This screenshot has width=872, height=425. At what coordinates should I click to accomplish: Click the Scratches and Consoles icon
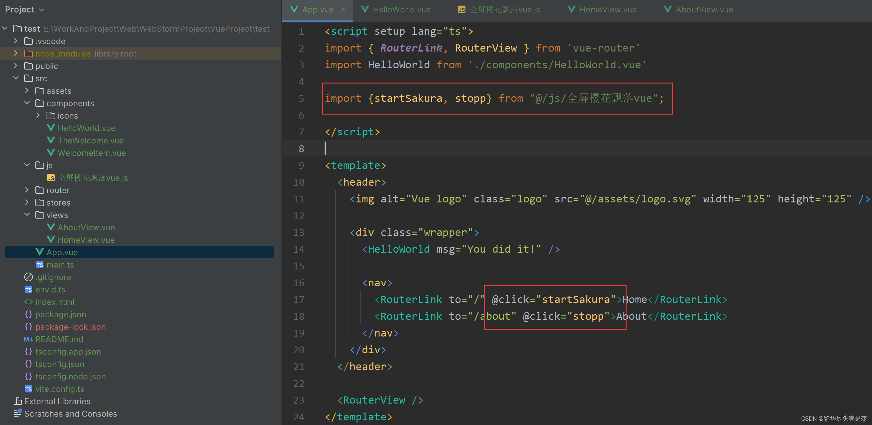[17, 414]
